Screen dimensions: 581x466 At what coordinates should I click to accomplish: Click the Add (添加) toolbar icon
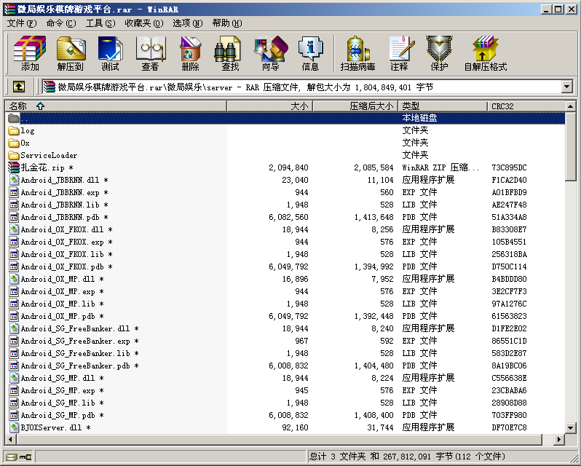pos(30,52)
